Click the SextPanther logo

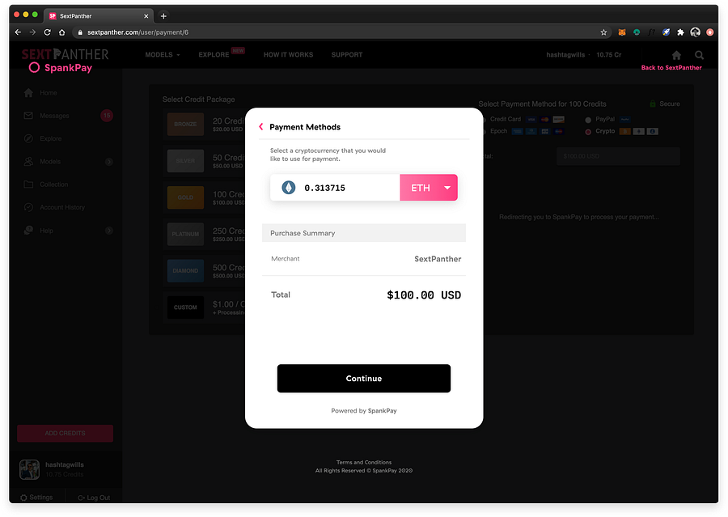pos(65,54)
